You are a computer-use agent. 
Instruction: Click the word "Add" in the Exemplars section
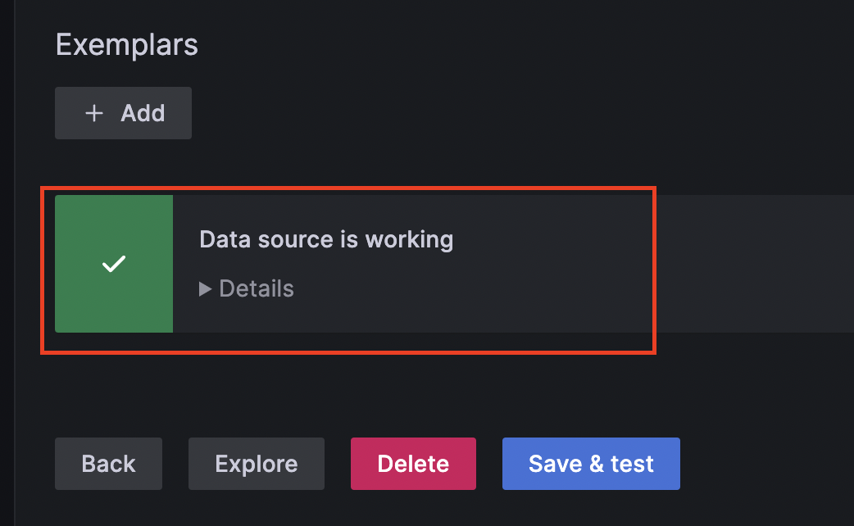pyautogui.click(x=143, y=113)
